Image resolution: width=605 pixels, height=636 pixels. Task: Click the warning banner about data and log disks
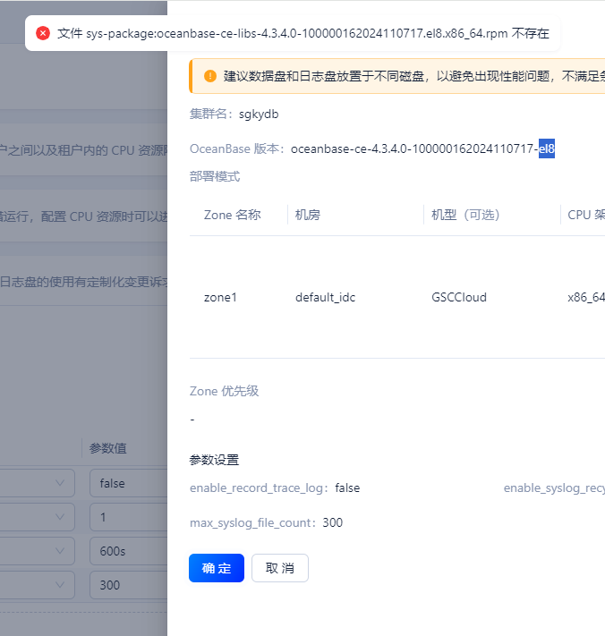[x=397, y=76]
